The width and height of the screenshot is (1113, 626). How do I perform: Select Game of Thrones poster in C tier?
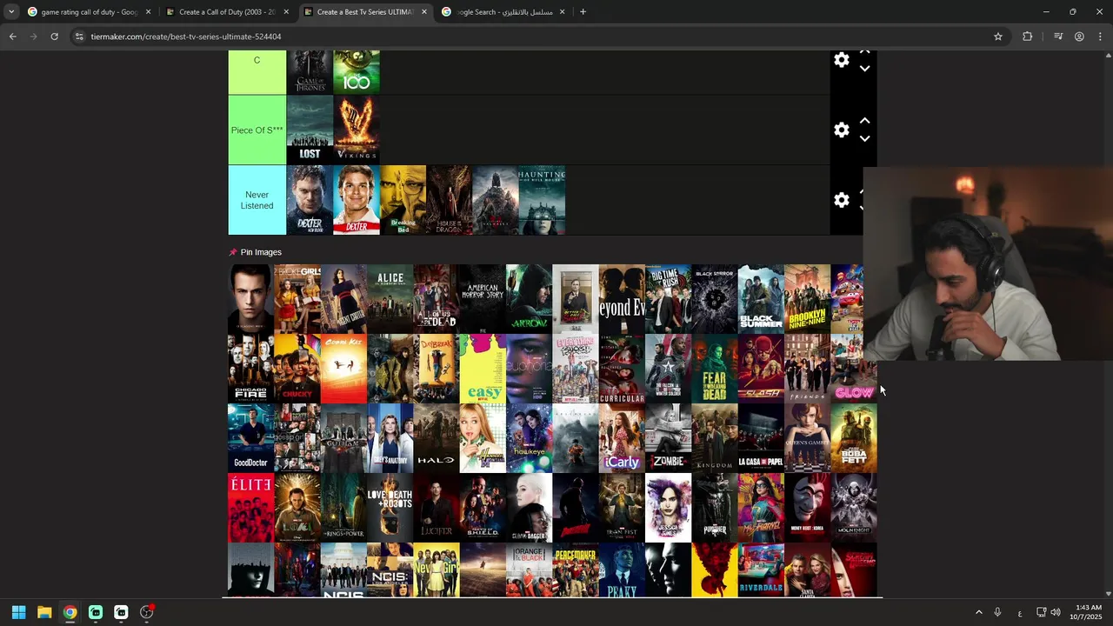310,72
